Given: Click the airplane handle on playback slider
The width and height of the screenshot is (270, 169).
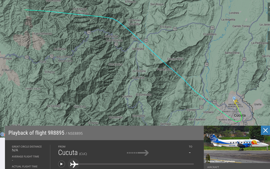Looking at the screenshot, I should 74,164.
